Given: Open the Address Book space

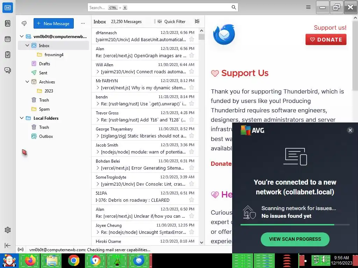Looking at the screenshot, I should [8, 23].
